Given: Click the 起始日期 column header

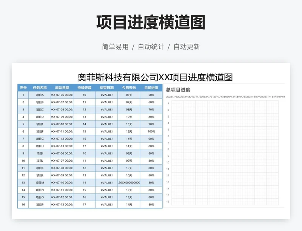Looking at the screenshot, I should pyautogui.click(x=62, y=88).
